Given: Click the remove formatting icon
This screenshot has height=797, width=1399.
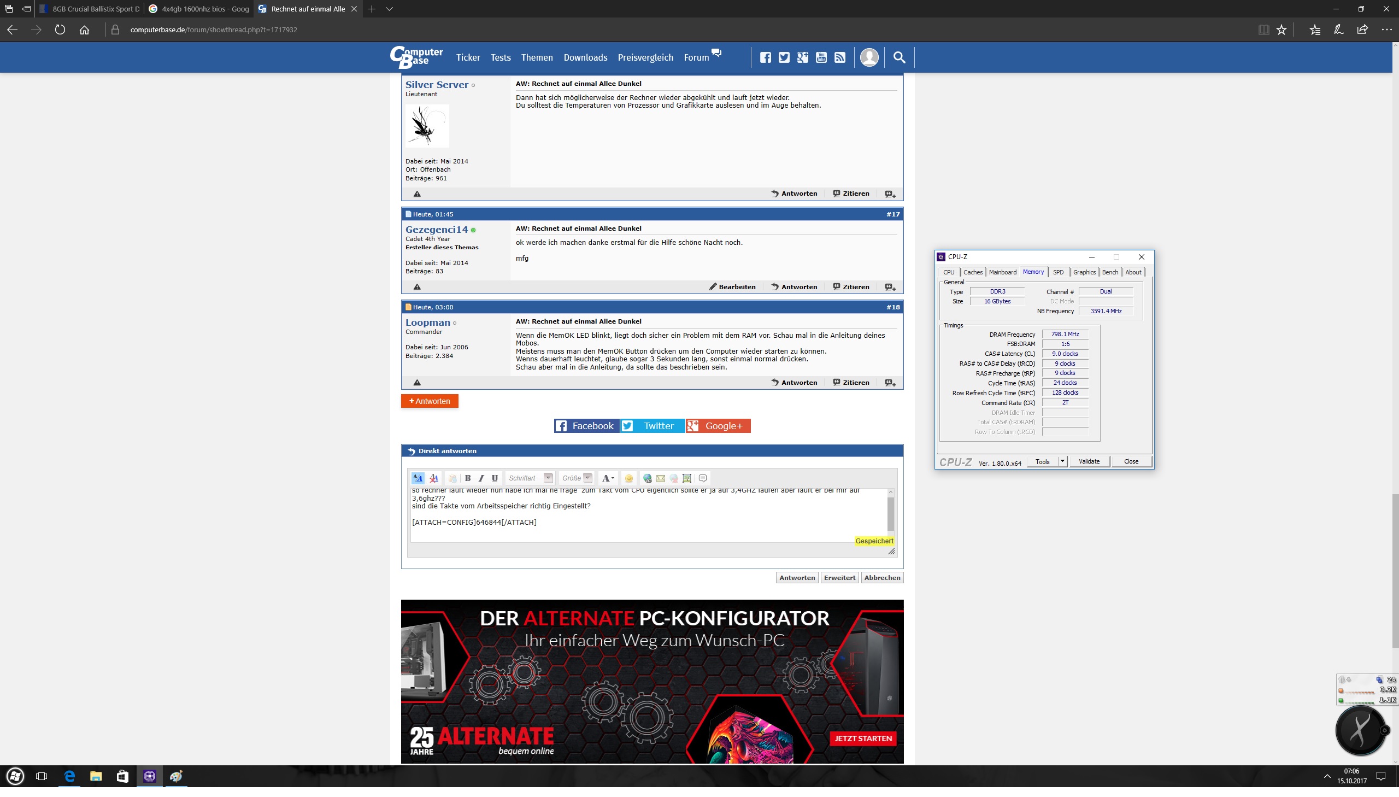Looking at the screenshot, I should (x=434, y=478).
